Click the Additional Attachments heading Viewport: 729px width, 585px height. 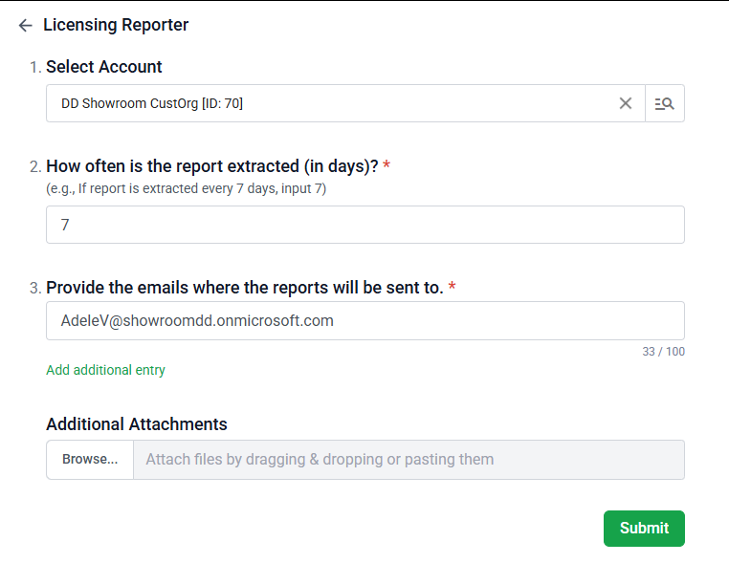click(x=137, y=424)
